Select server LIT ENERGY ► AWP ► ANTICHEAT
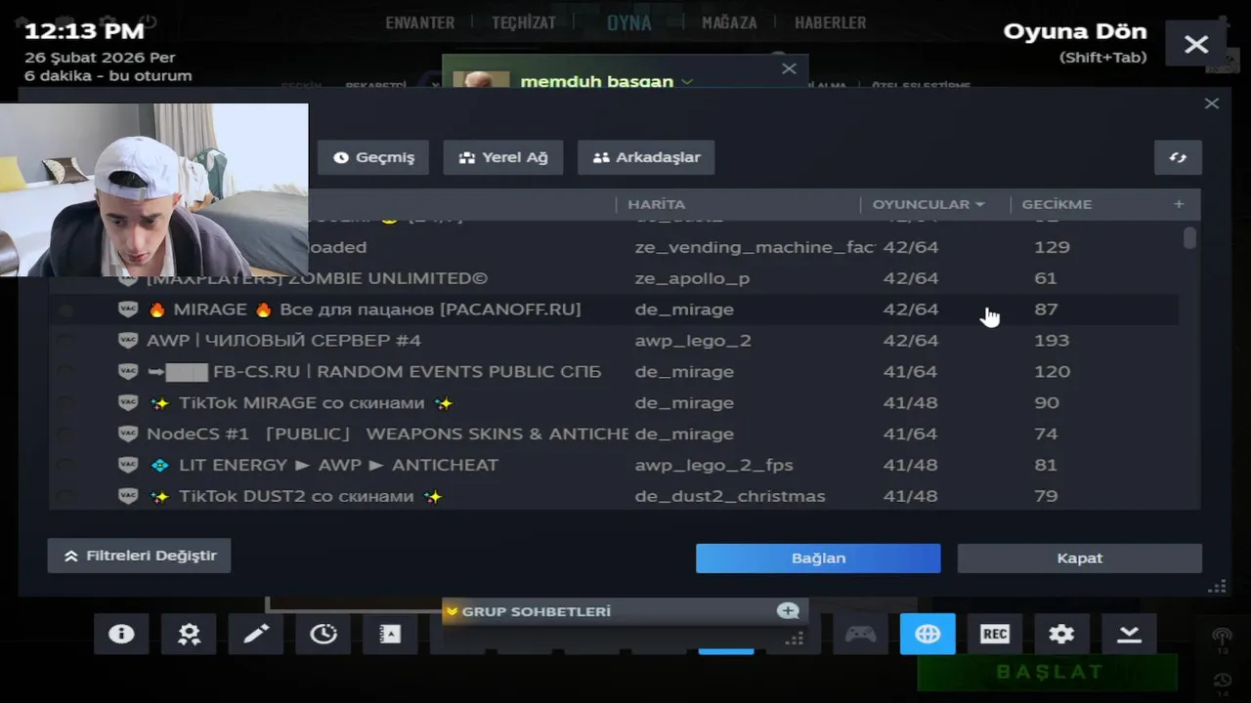 [x=614, y=465]
